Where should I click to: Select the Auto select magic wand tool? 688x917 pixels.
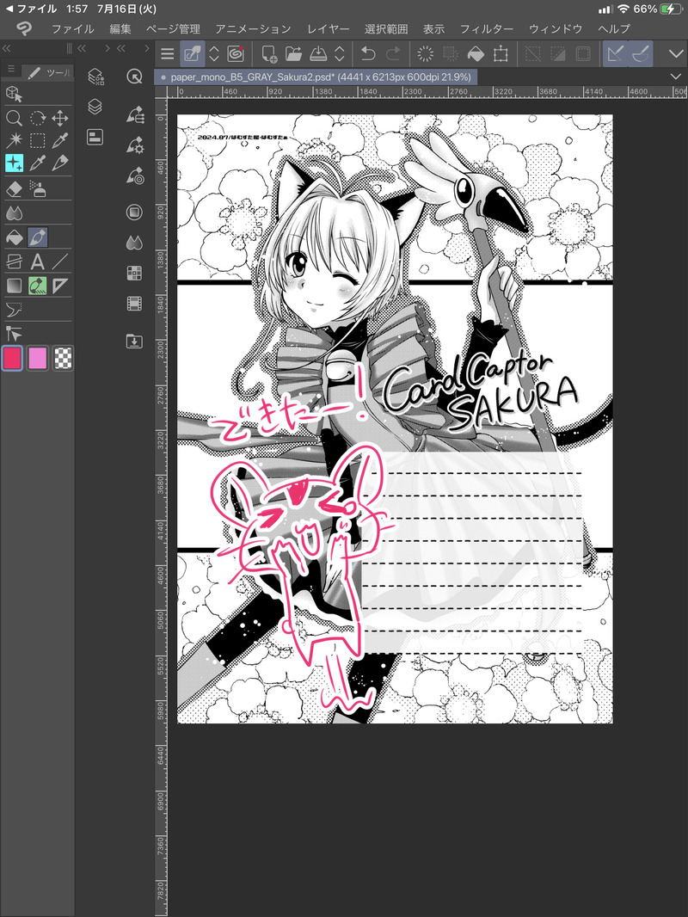pos(14,140)
